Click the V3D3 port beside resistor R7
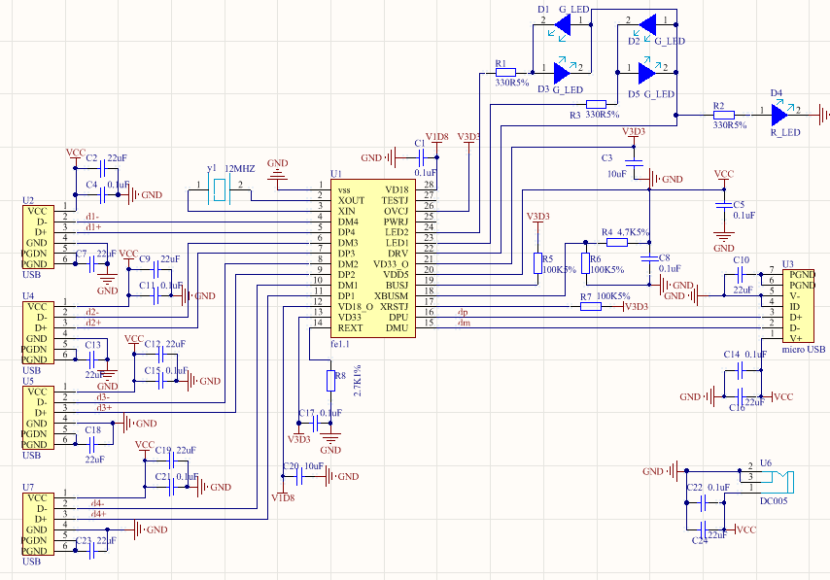This screenshot has height=580, width=830. pyautogui.click(x=633, y=306)
